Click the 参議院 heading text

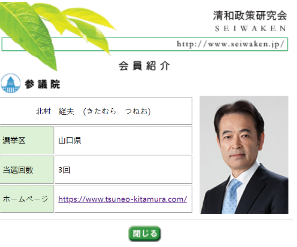[42, 84]
